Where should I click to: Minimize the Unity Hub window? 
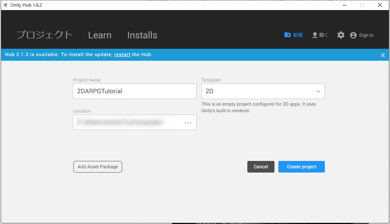(x=344, y=5)
